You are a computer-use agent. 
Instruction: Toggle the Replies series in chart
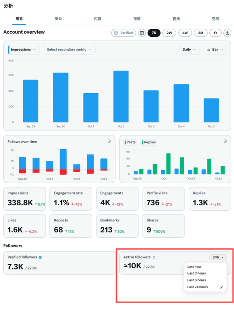pos(149,142)
